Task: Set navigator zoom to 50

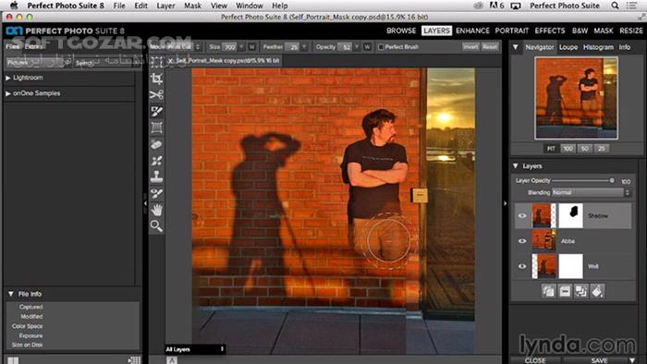Action: click(584, 149)
